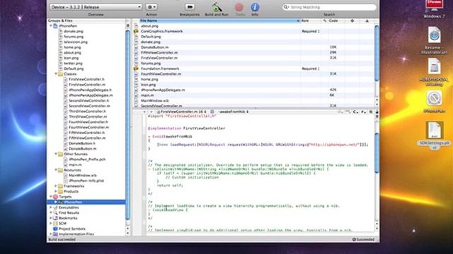Select twitter.png in Groups & Files

tap(73, 64)
